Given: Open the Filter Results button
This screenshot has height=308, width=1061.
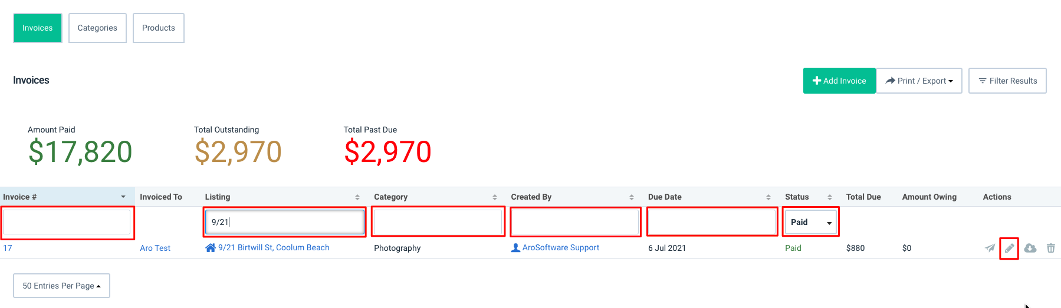Looking at the screenshot, I should click(x=1007, y=81).
